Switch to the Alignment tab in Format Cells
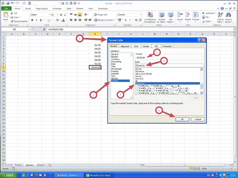238x178 pixels. click(125, 46)
